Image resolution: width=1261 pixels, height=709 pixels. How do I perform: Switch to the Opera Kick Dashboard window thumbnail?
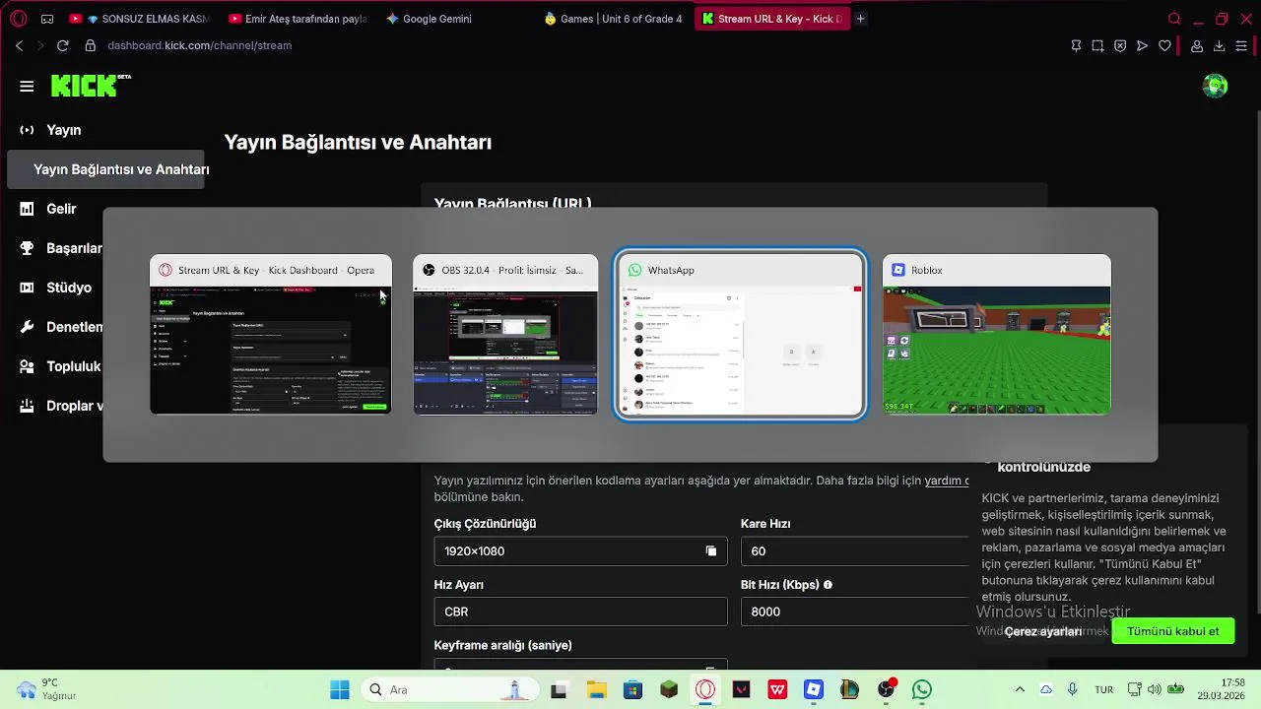click(271, 335)
